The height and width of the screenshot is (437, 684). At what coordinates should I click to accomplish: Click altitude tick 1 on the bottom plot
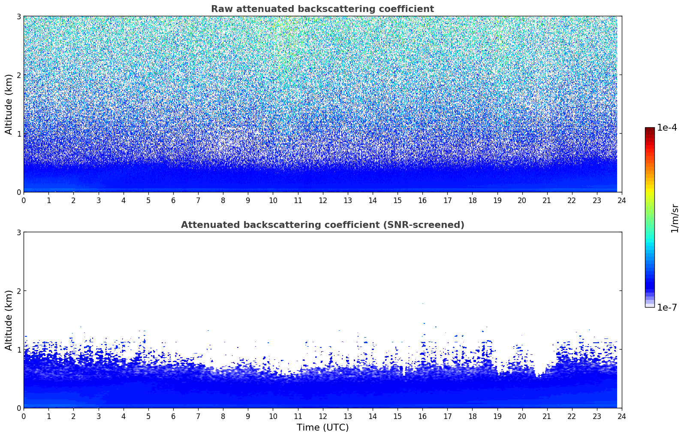coord(19,350)
